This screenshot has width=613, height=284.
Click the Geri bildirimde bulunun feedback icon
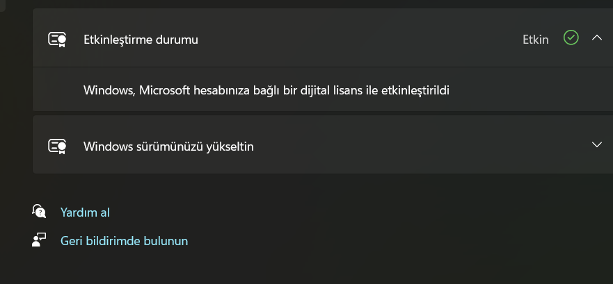[x=39, y=240]
